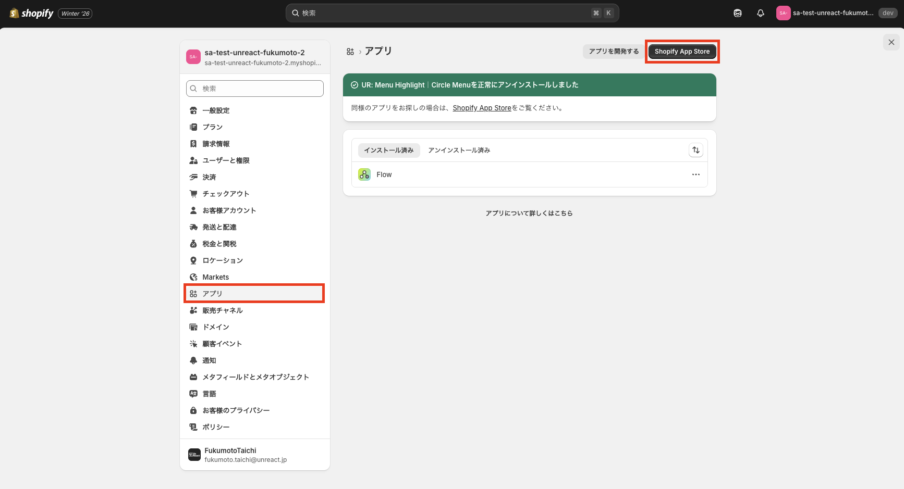Click the Shopify App Store button

click(682, 51)
